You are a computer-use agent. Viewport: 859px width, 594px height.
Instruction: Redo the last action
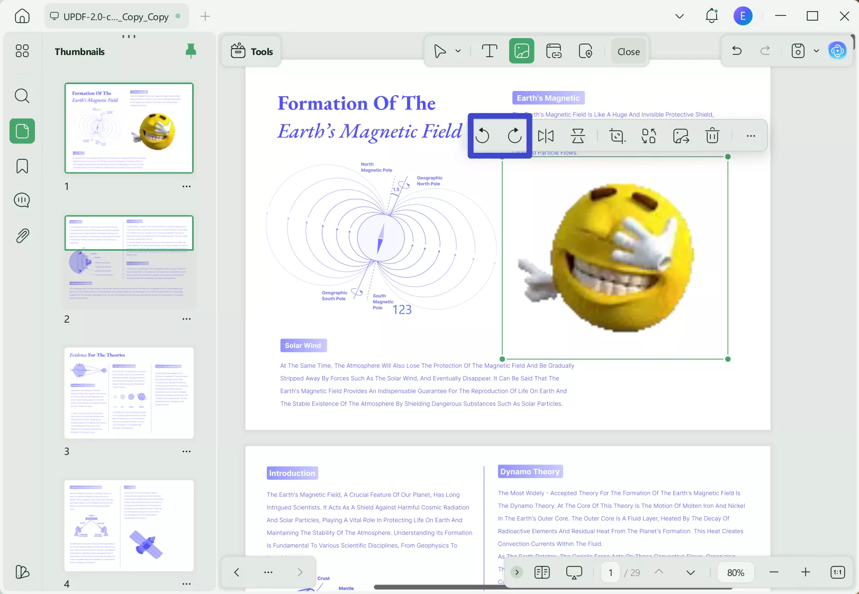tap(765, 51)
